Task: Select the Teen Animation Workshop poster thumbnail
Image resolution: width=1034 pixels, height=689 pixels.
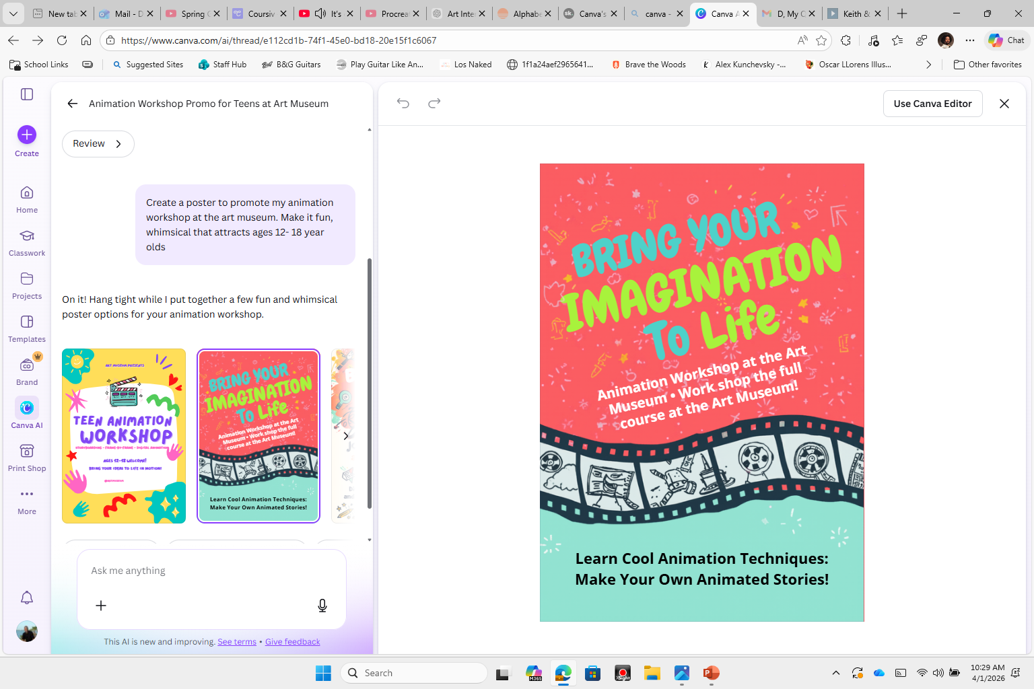Action: (x=124, y=436)
